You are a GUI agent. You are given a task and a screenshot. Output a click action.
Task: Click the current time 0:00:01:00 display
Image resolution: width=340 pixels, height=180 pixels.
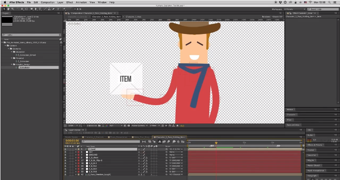(x=72, y=141)
